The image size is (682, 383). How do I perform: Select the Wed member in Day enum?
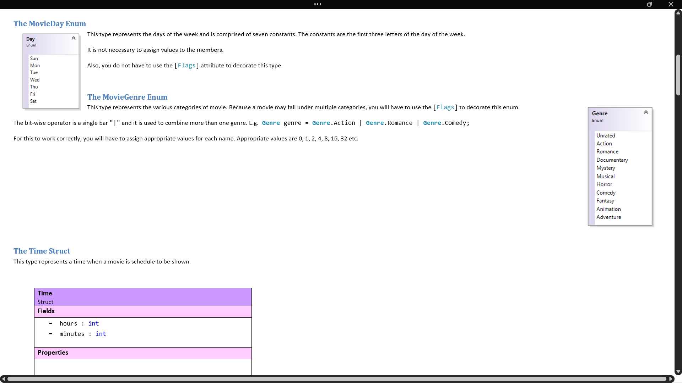(35, 80)
